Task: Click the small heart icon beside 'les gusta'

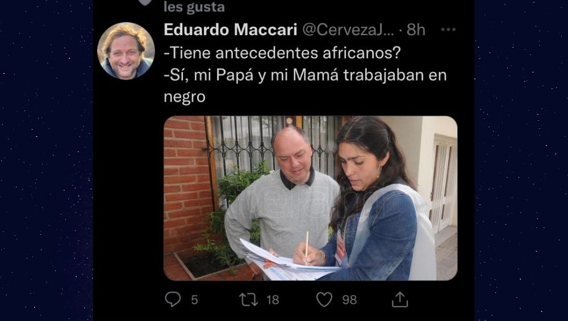Action: (x=145, y=2)
